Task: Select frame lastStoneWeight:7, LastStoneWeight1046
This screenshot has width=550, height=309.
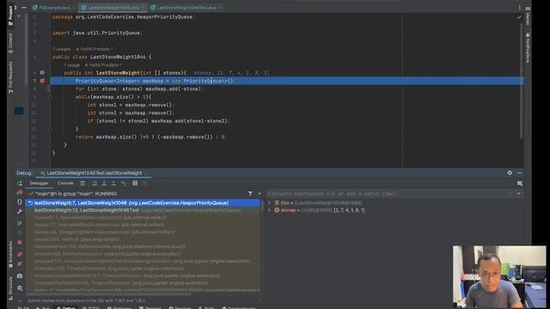Action: 144,203
